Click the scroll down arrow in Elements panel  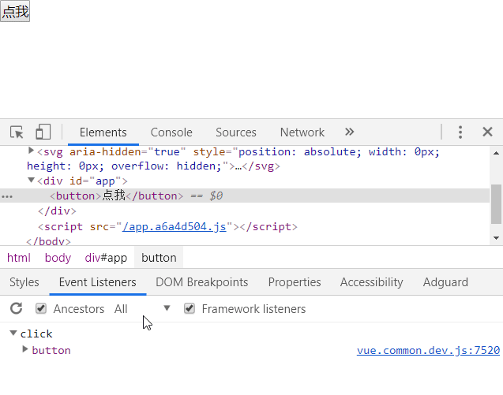point(496,238)
